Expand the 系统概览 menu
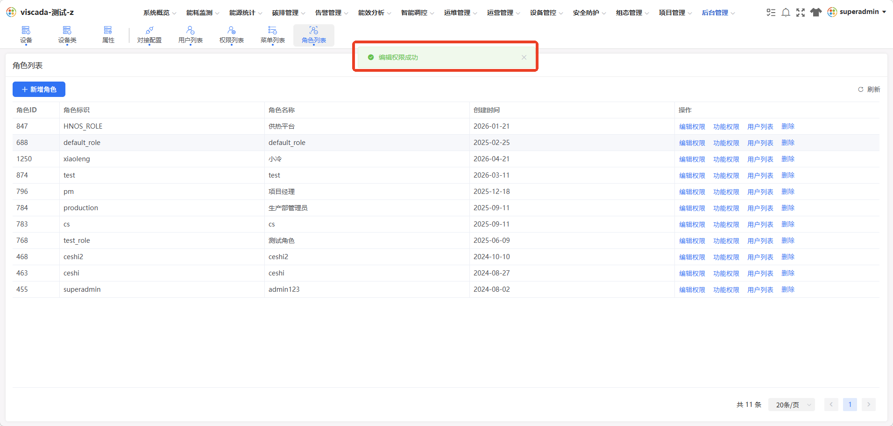This screenshot has width=893, height=426. click(x=160, y=13)
